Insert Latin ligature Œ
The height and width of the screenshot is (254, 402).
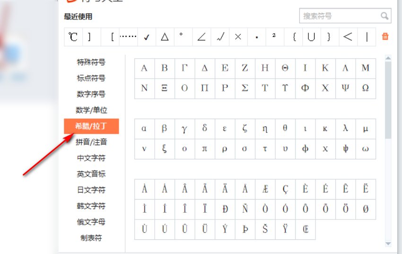[x=305, y=229]
